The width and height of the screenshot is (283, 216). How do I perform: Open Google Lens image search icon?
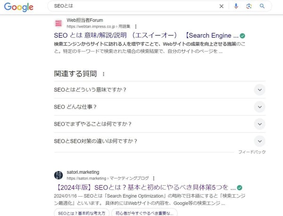point(249,6)
